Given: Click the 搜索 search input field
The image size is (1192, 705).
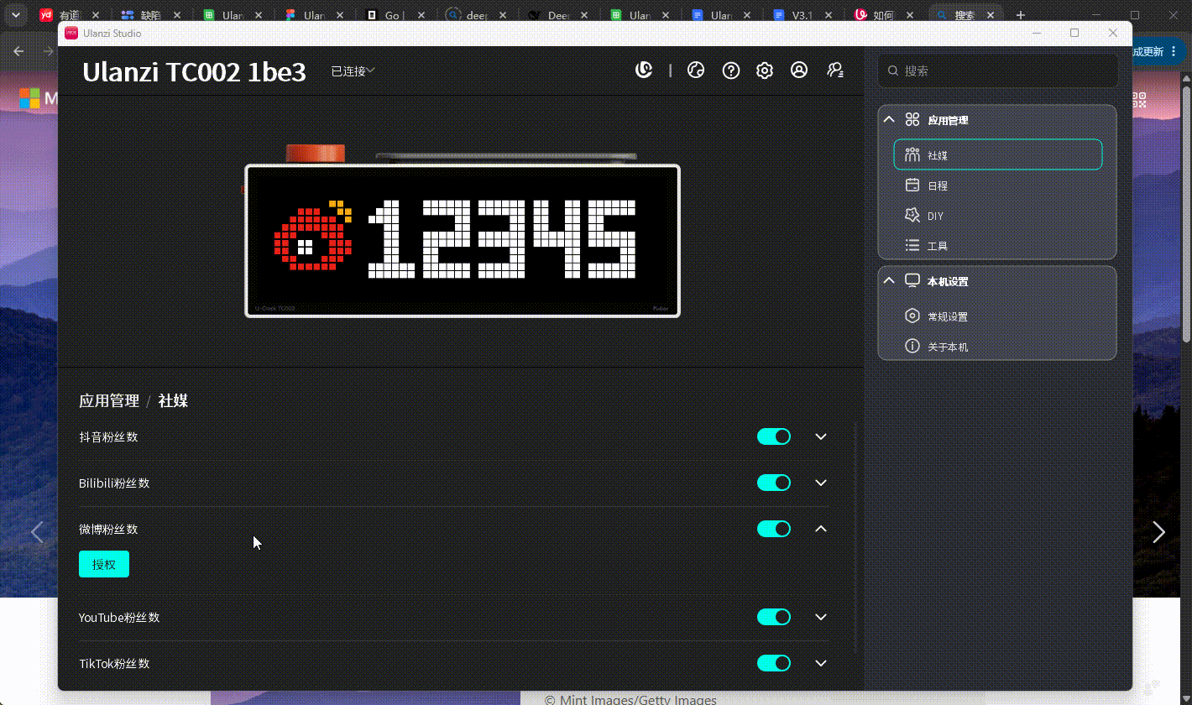Looking at the screenshot, I should [998, 71].
